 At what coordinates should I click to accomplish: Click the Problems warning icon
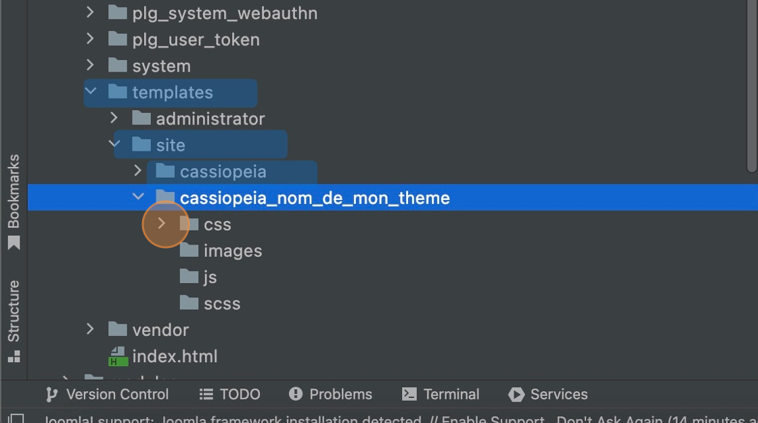(x=295, y=395)
